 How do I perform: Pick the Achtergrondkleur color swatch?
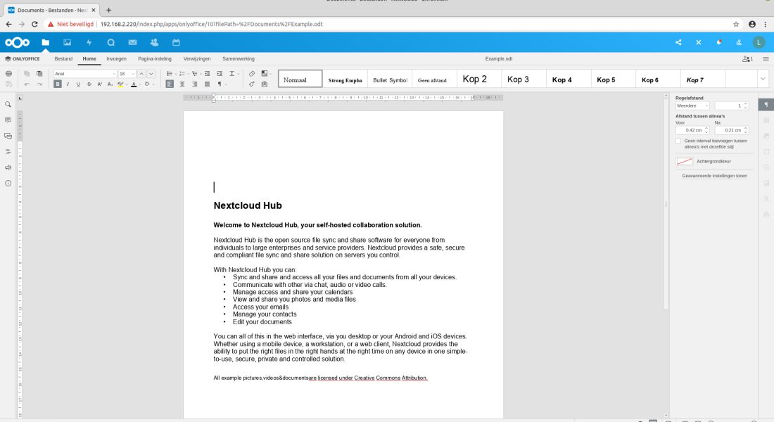685,161
